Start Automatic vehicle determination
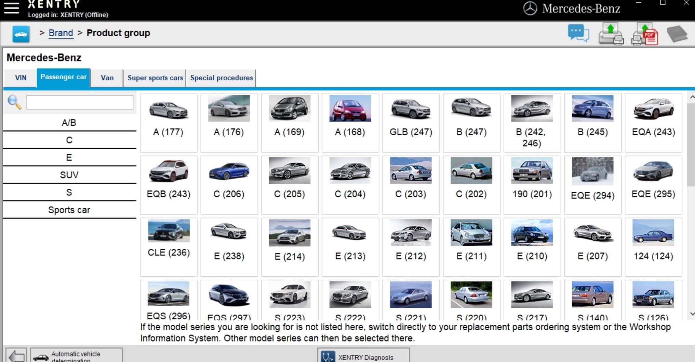Screen dimensions: 695x362 [76, 356]
